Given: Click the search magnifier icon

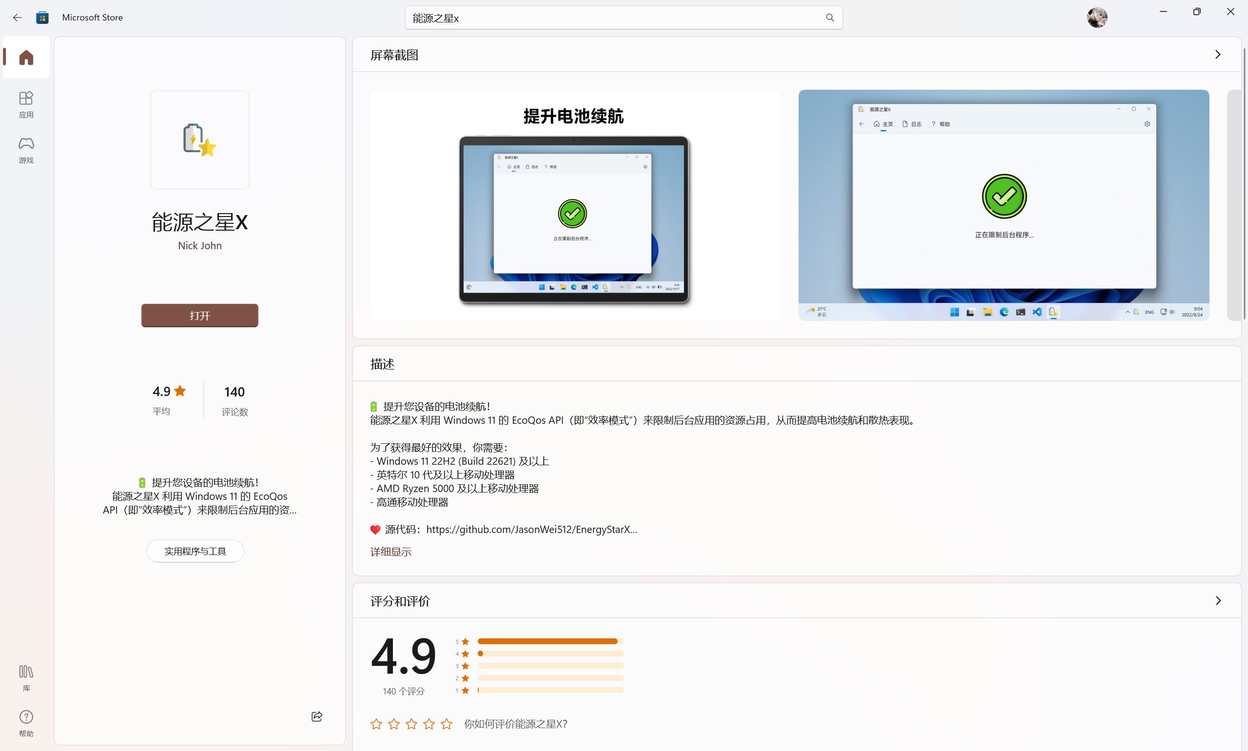Looking at the screenshot, I should pos(830,18).
